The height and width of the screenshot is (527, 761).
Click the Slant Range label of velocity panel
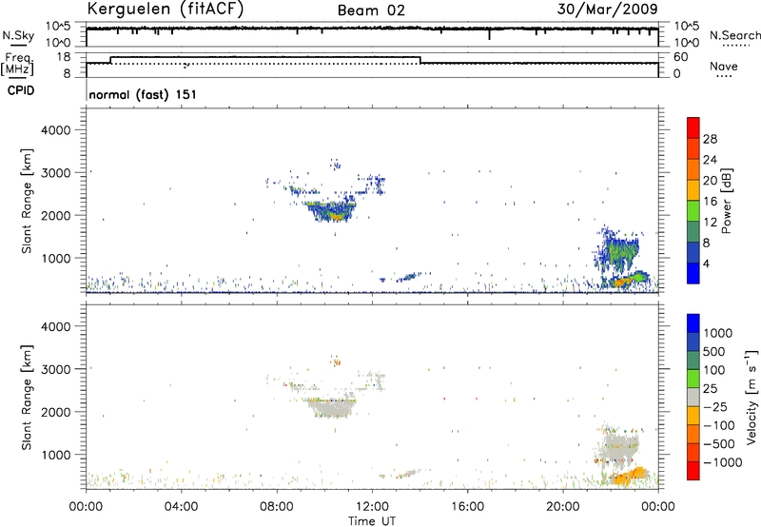[x=27, y=398]
